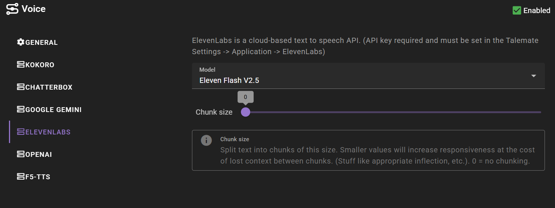Select the Google Gemini tab
The height and width of the screenshot is (208, 555).
(49, 109)
